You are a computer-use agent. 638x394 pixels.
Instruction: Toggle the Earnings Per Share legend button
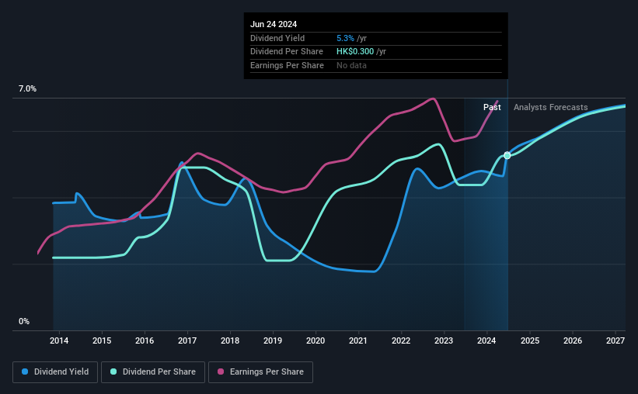tap(260, 372)
